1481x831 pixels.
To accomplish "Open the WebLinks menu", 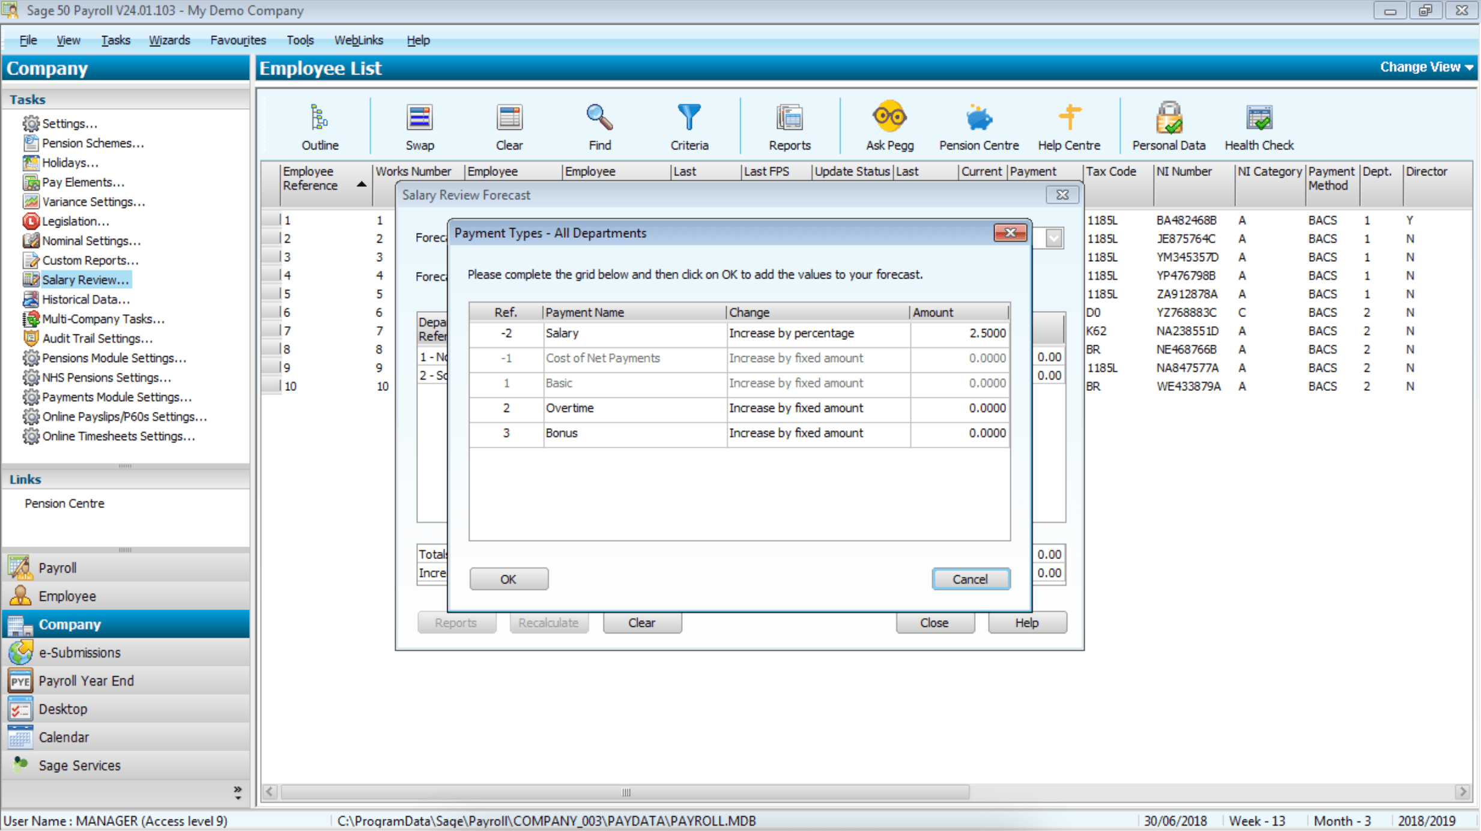I will [359, 40].
